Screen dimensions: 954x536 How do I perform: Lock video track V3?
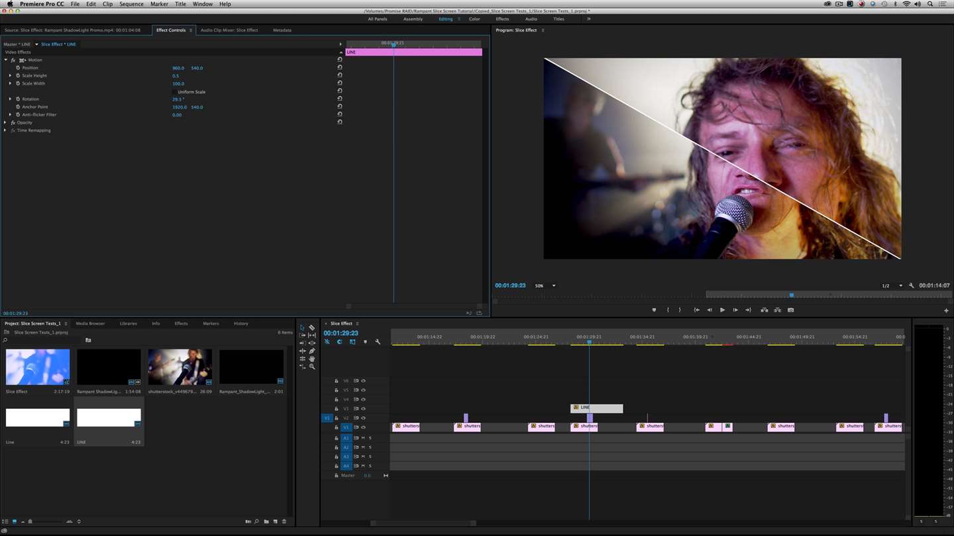(x=337, y=409)
